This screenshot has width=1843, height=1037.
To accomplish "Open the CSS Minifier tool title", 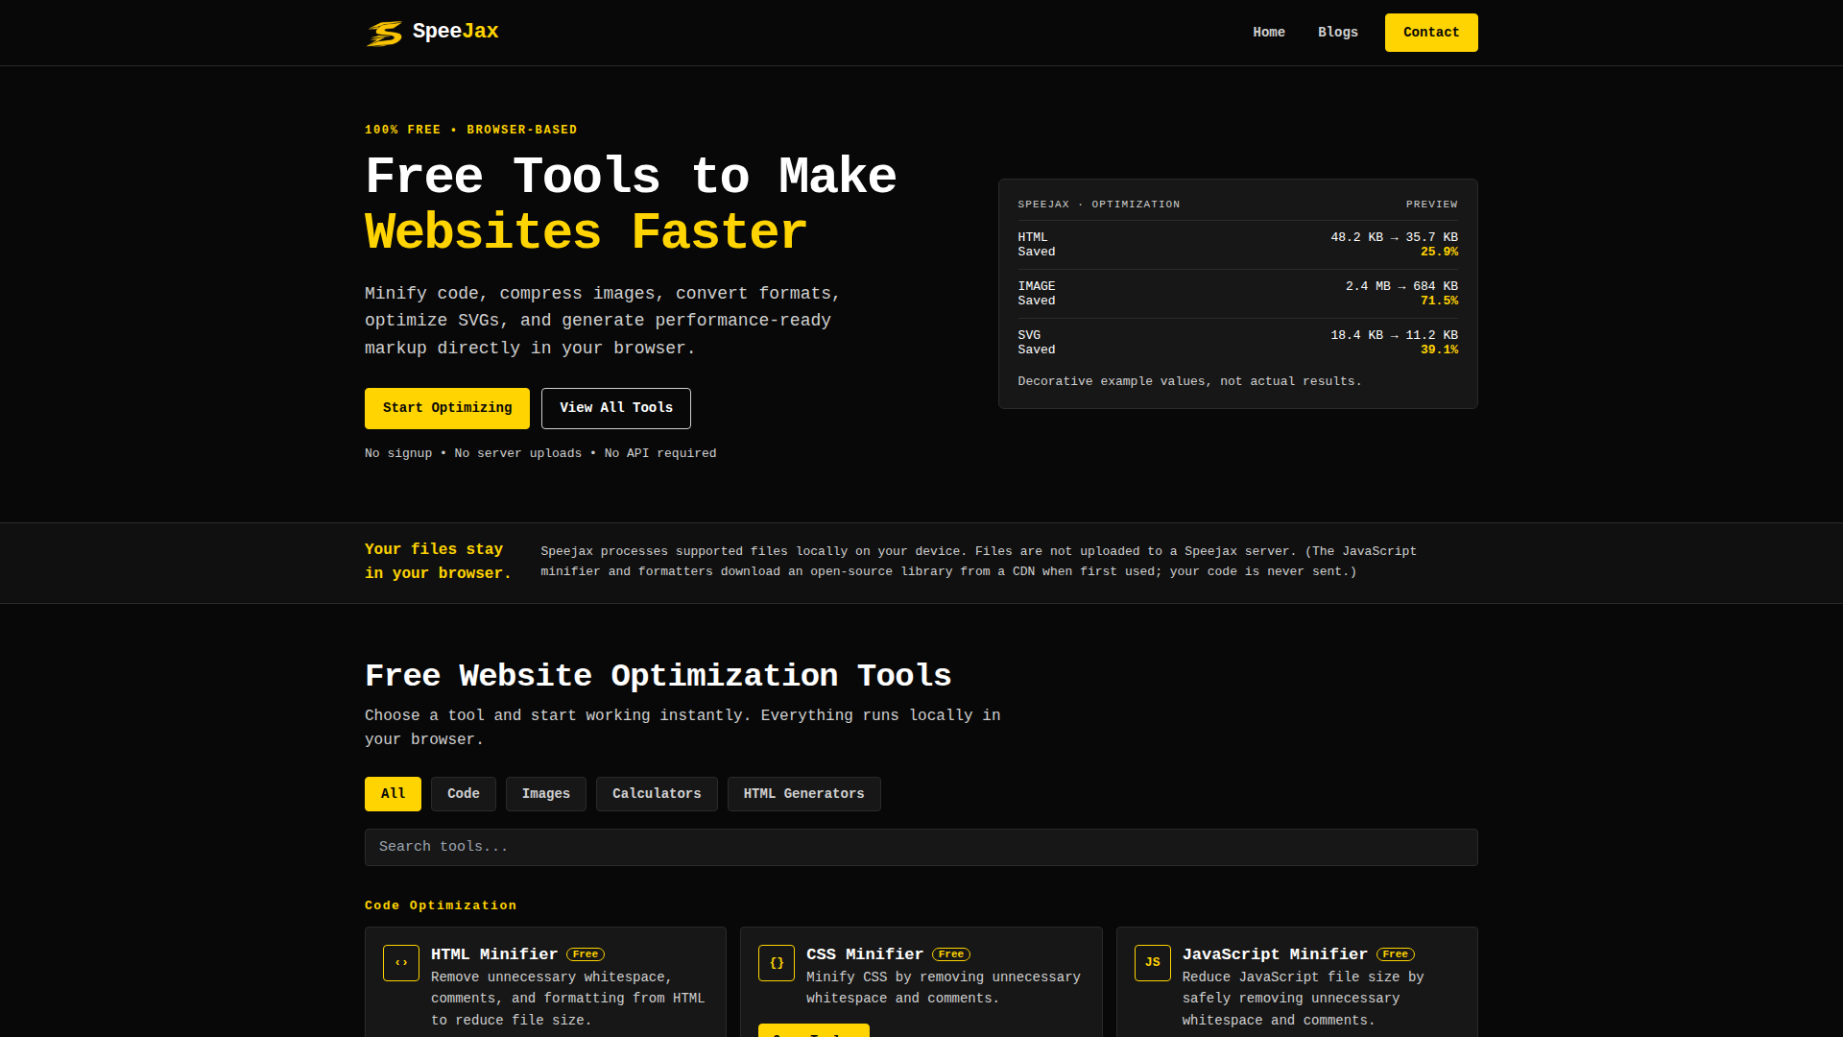I will click(x=865, y=954).
